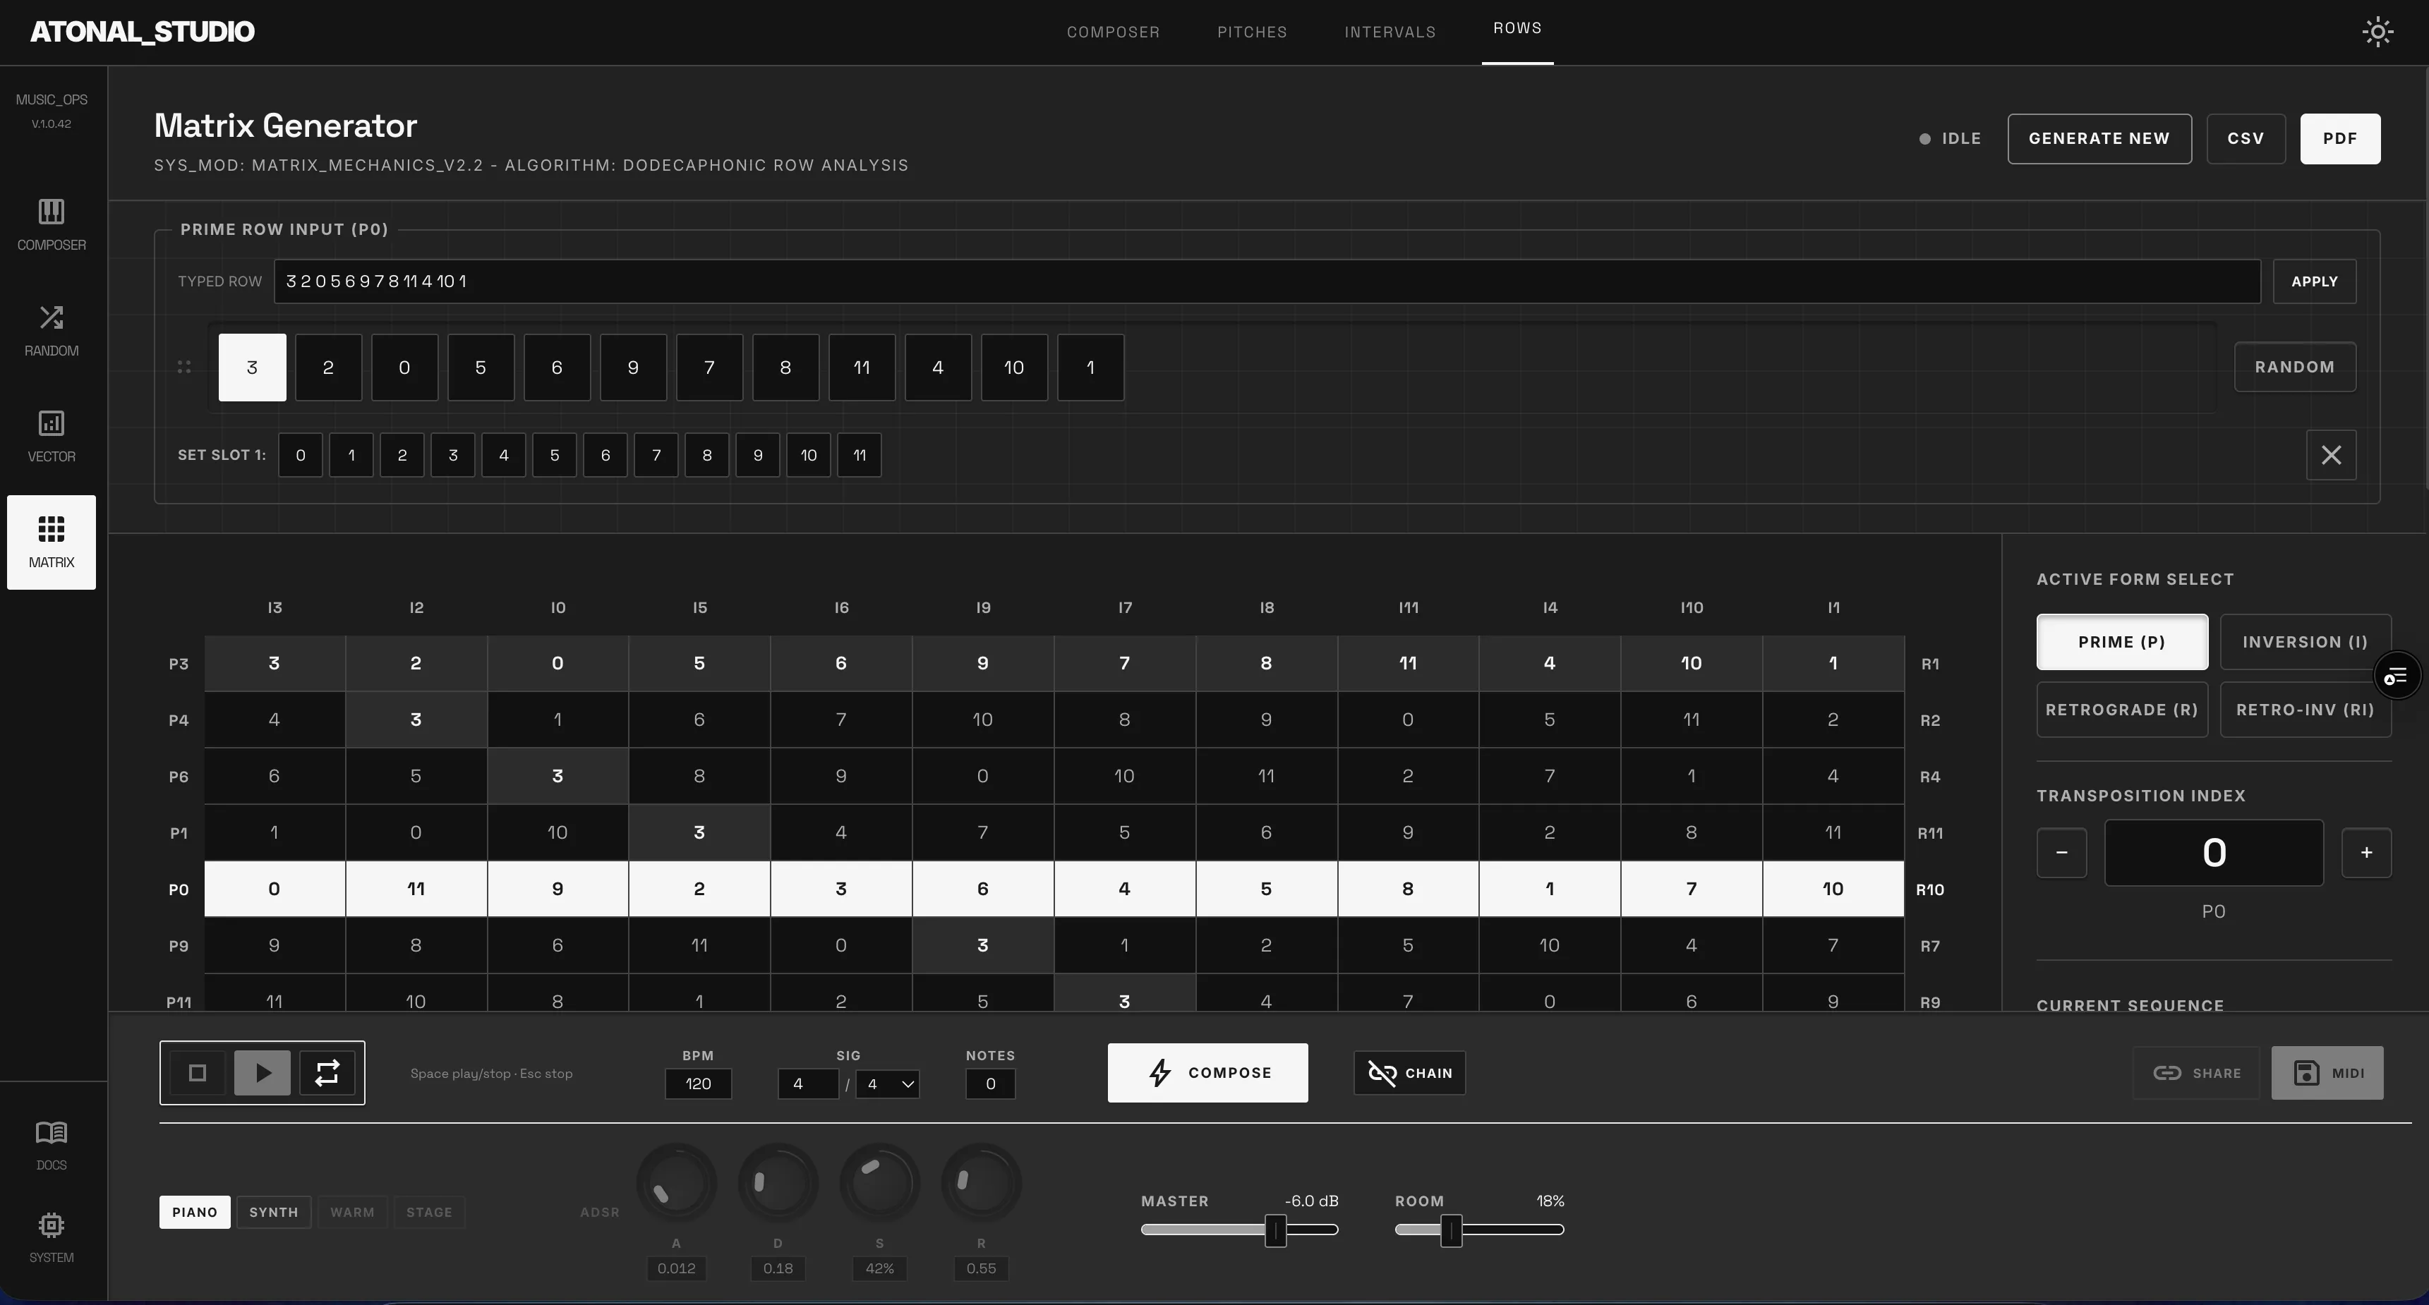Choose the Stage instrument preset
2429x1305 pixels.
click(429, 1212)
